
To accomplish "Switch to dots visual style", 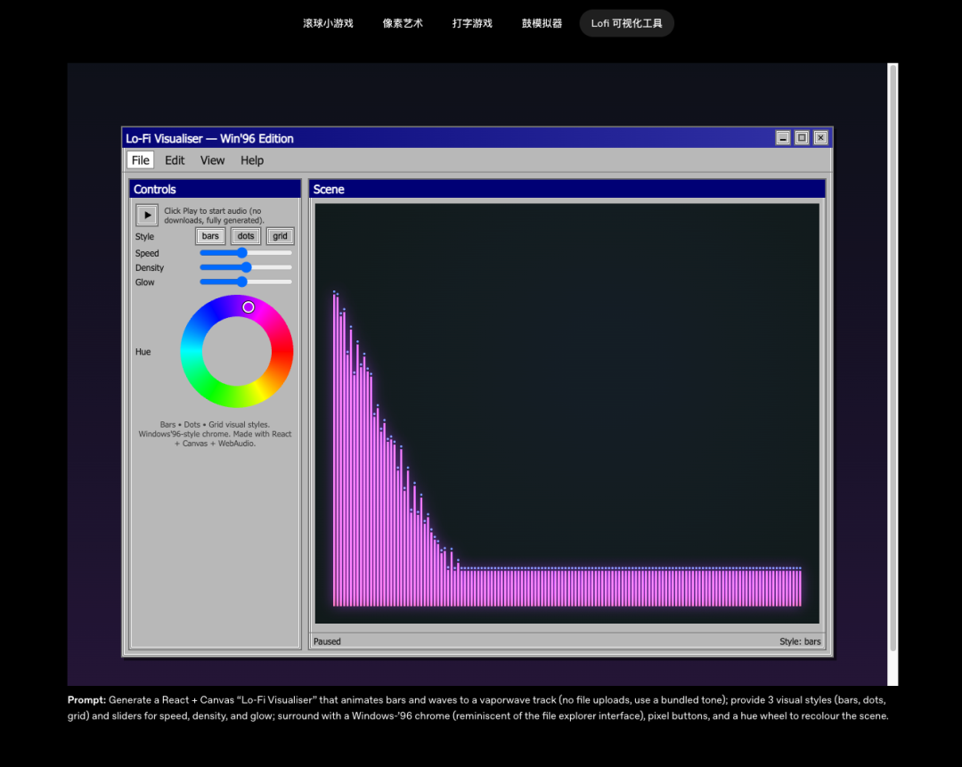I will click(246, 236).
